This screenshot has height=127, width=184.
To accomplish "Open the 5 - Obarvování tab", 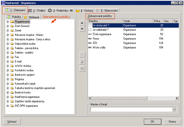I will (107, 11).
